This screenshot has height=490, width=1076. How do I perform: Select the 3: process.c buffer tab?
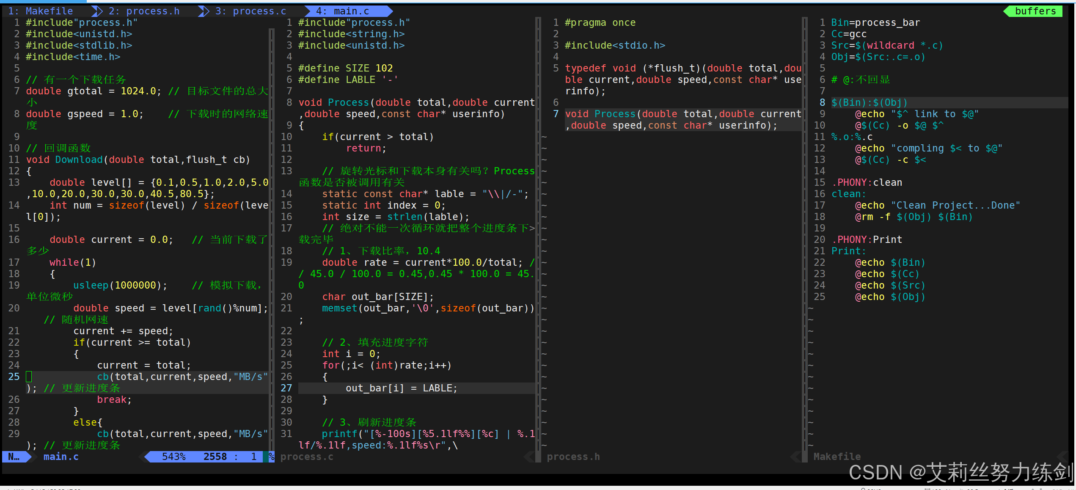coord(250,11)
